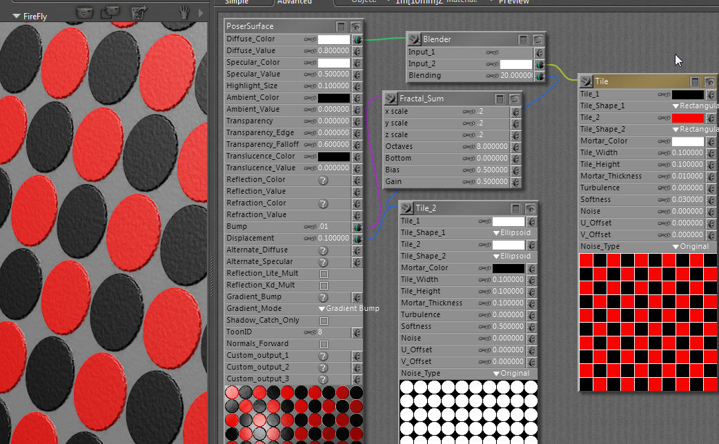719x444 pixels.
Task: Click the Reflection_Color question mark icon
Action: pyautogui.click(x=322, y=180)
